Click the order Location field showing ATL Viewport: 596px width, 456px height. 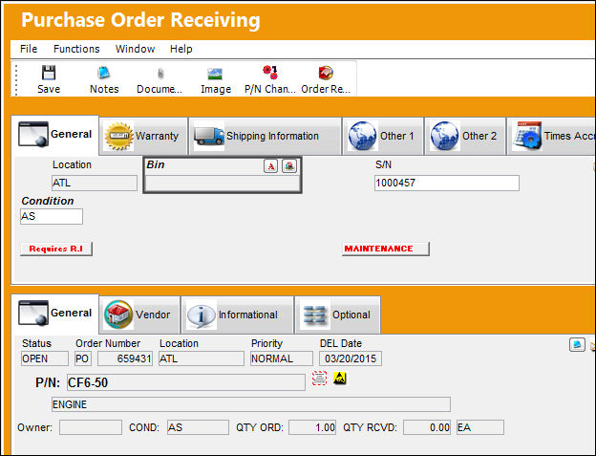(202, 358)
